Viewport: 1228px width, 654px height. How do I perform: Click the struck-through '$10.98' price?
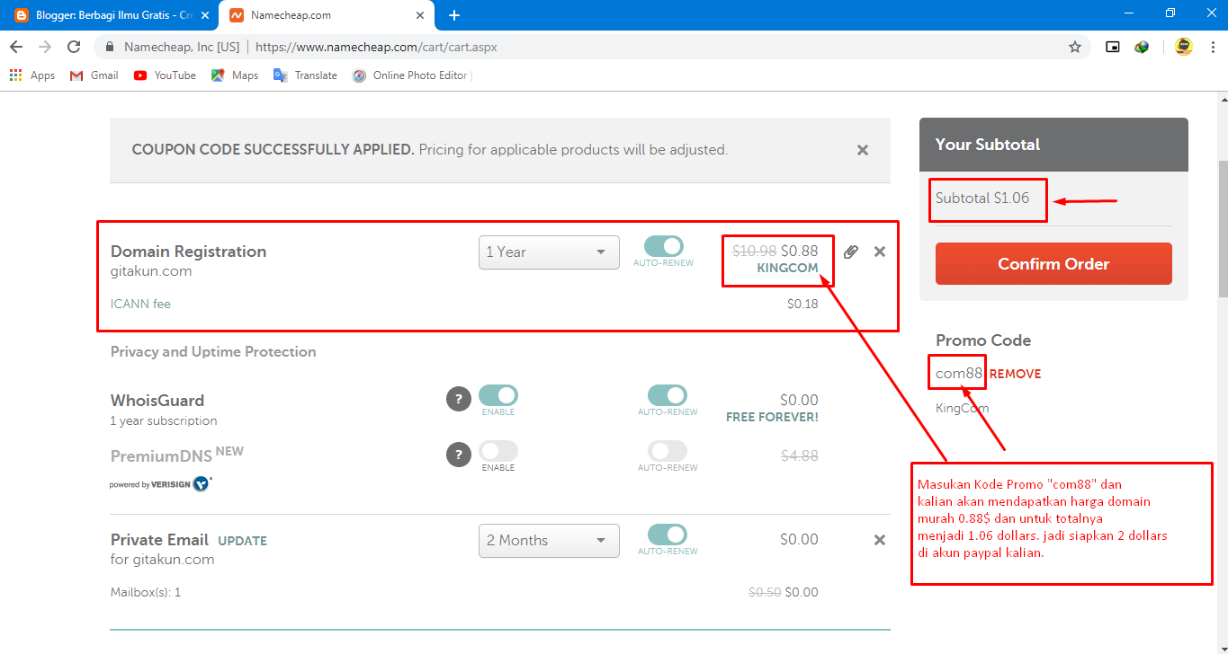coord(754,251)
